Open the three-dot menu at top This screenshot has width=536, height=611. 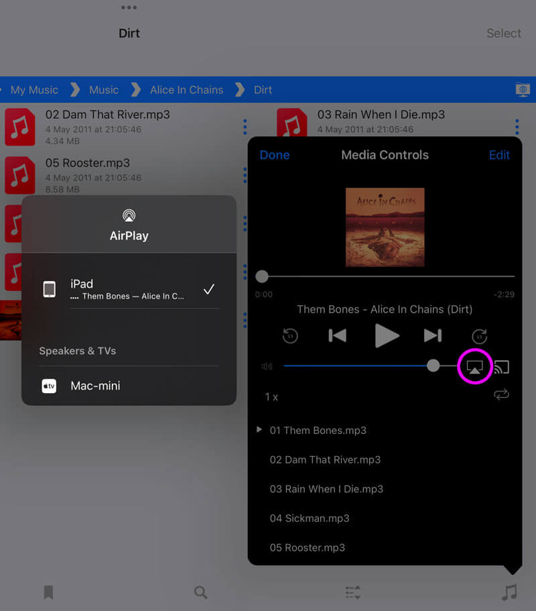coord(129,7)
